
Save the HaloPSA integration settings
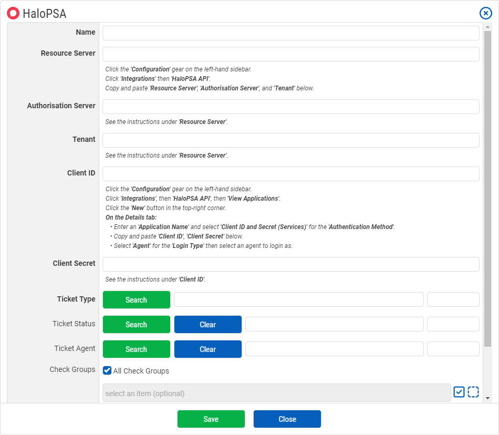click(x=211, y=419)
